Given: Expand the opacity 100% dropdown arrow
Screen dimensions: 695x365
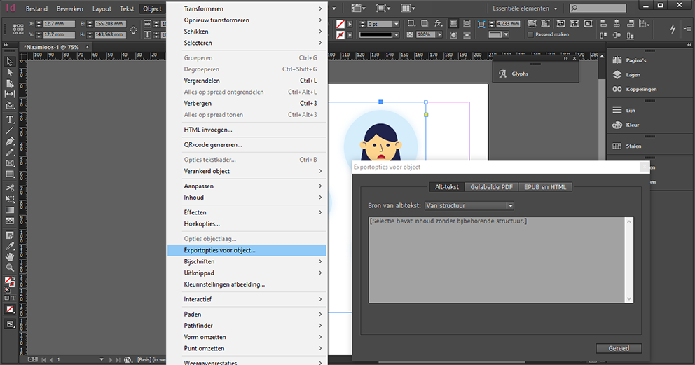Looking at the screenshot, I should (x=438, y=34).
